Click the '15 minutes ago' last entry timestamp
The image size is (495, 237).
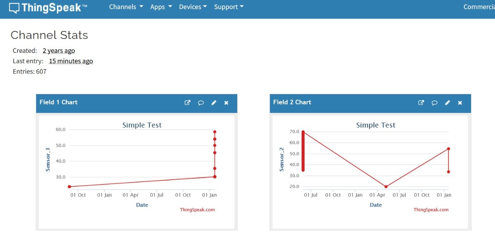pos(71,61)
